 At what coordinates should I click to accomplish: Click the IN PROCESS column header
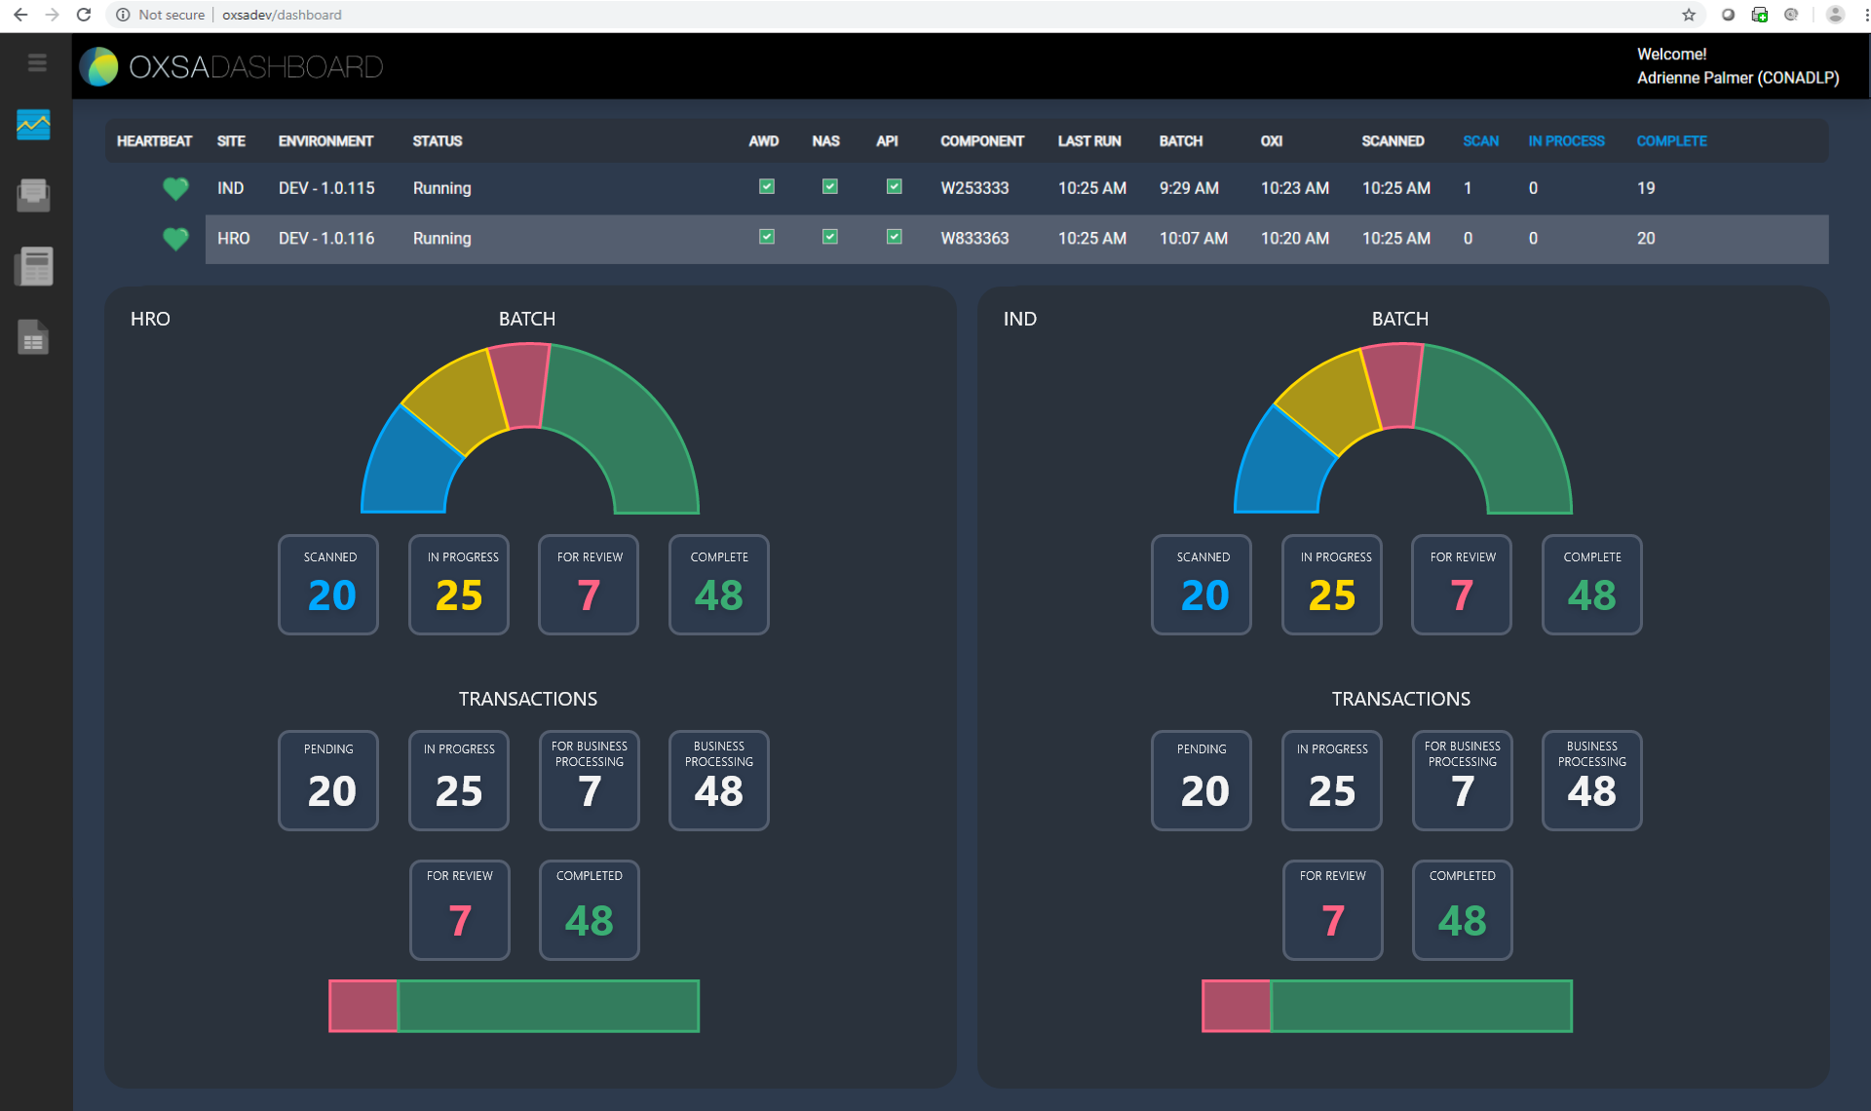coord(1565,141)
